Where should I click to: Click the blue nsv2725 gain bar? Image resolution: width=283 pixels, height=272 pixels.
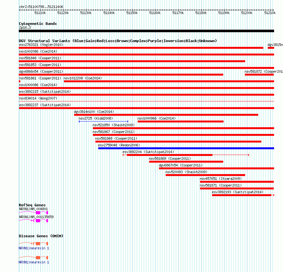click(103, 121)
